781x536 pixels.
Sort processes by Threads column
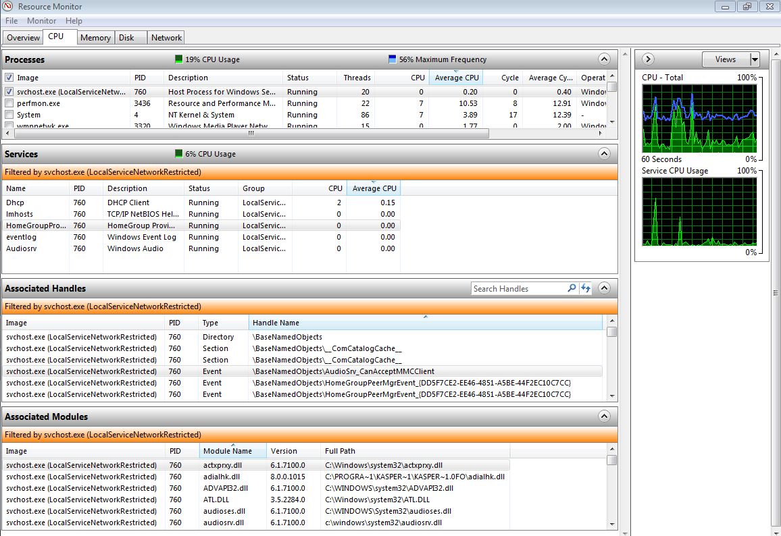point(357,78)
